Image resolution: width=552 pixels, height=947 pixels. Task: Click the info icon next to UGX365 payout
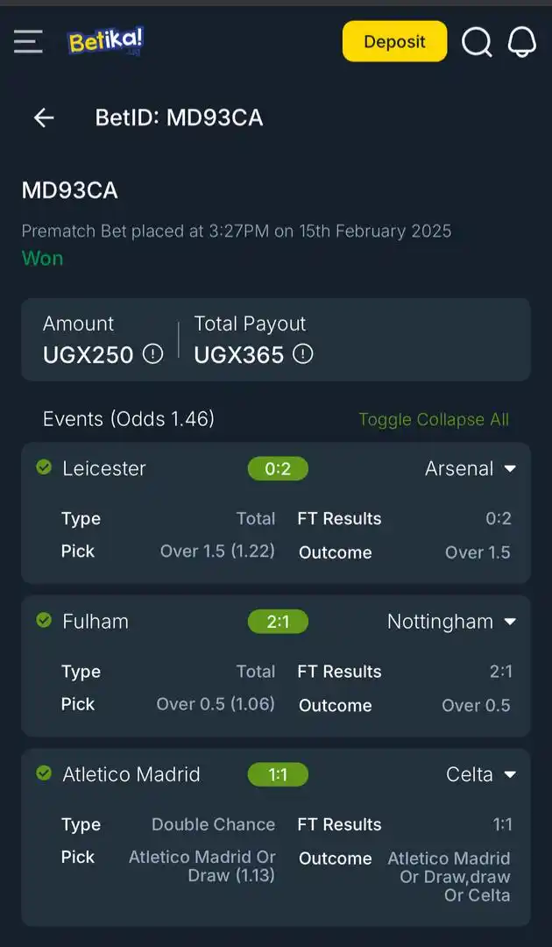click(x=303, y=355)
